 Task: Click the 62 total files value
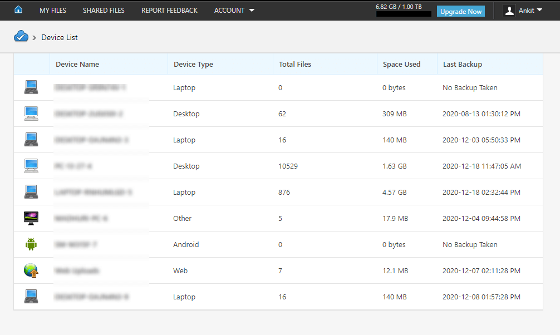[x=282, y=114]
